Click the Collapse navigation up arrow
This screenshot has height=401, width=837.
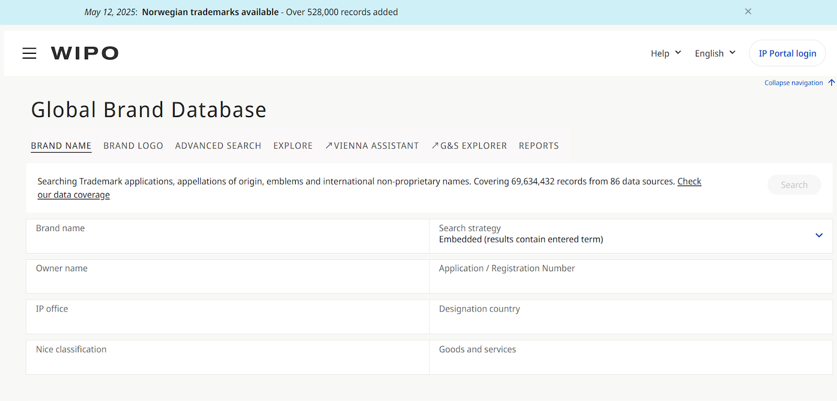pos(831,83)
